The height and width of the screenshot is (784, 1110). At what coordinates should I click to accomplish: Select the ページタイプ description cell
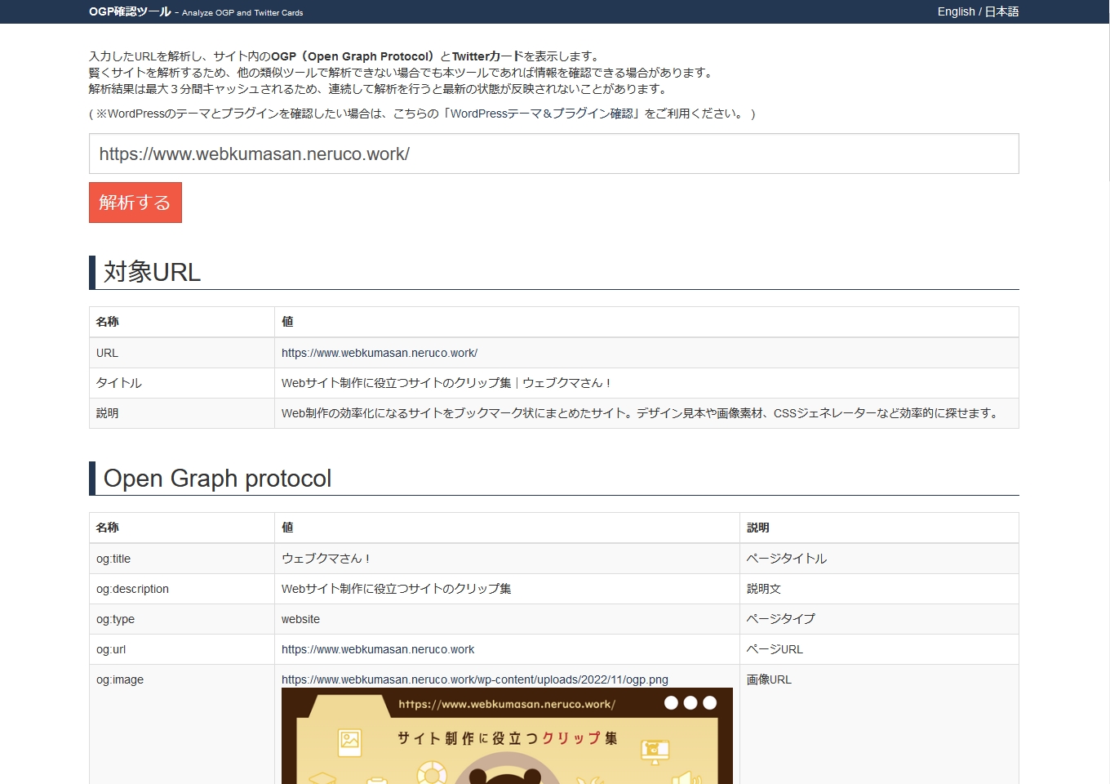(781, 619)
